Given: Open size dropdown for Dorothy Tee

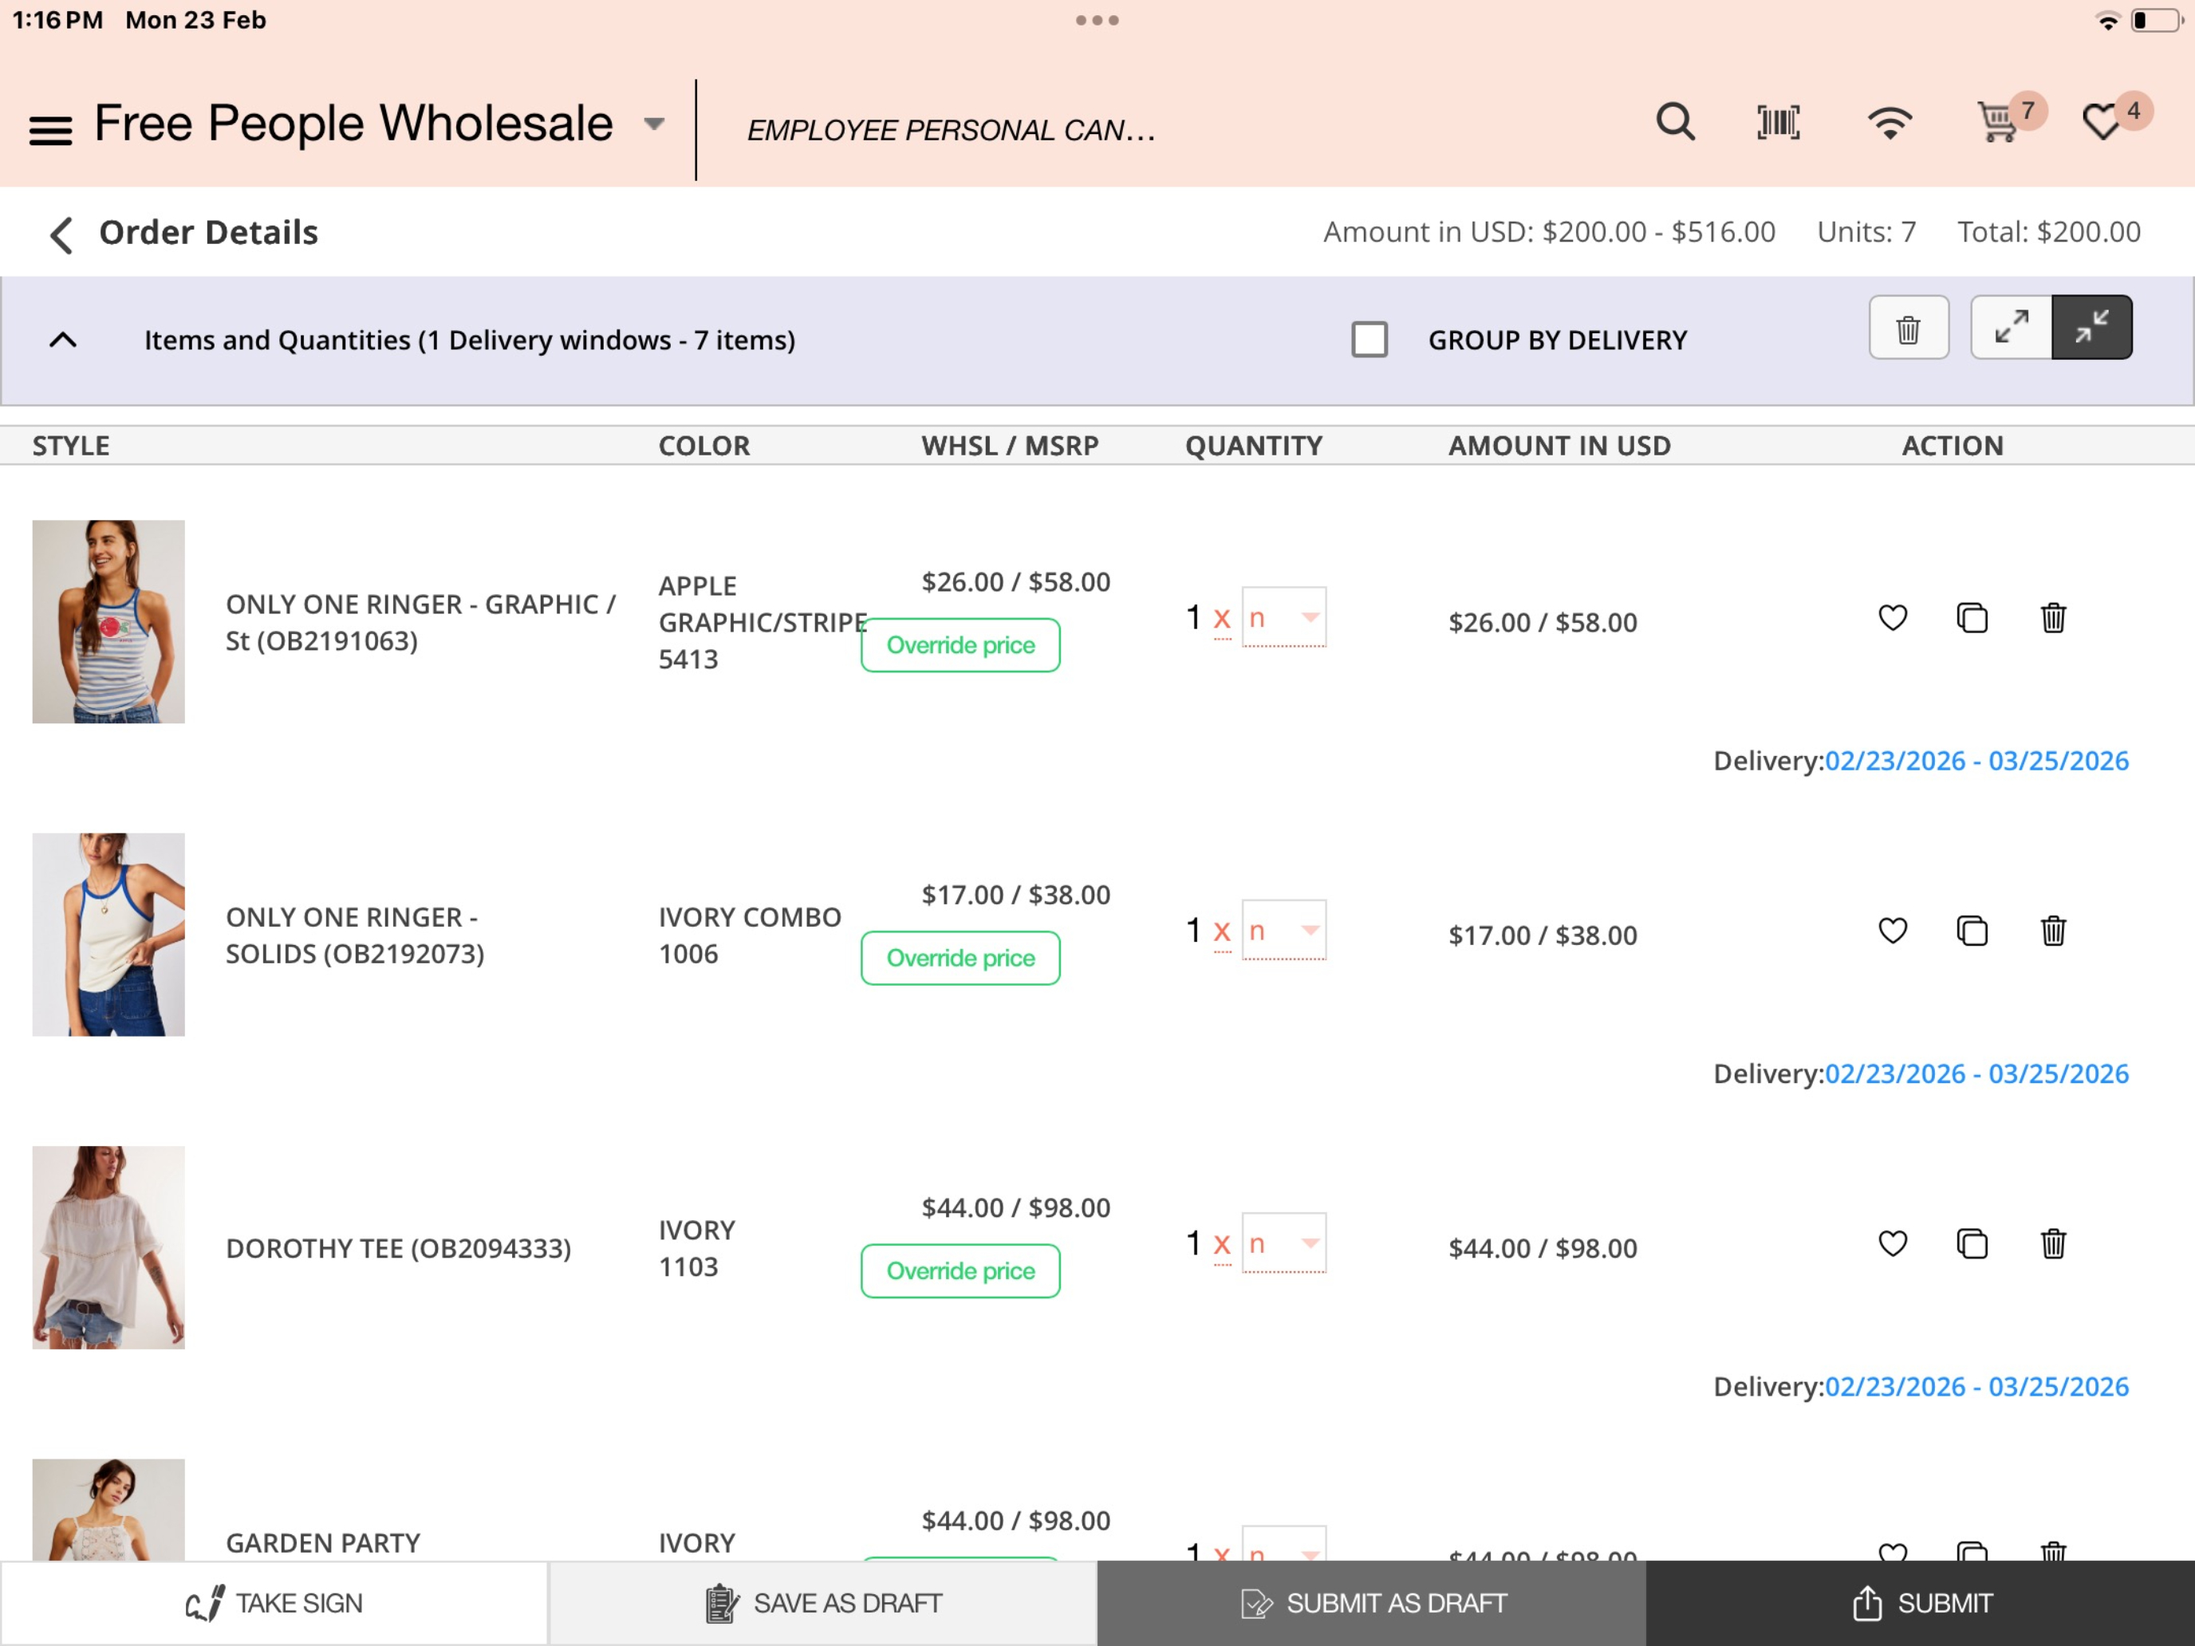Looking at the screenshot, I should 1283,1243.
